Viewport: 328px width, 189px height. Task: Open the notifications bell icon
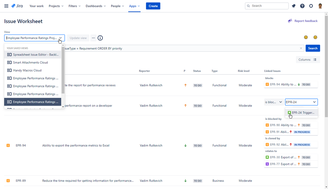293,6
